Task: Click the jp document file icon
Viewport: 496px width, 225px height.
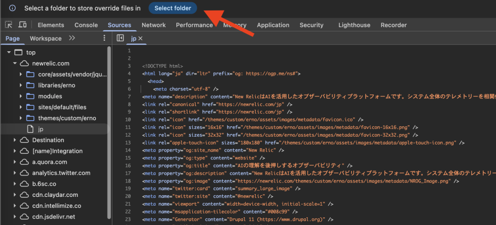Action: [x=30, y=129]
